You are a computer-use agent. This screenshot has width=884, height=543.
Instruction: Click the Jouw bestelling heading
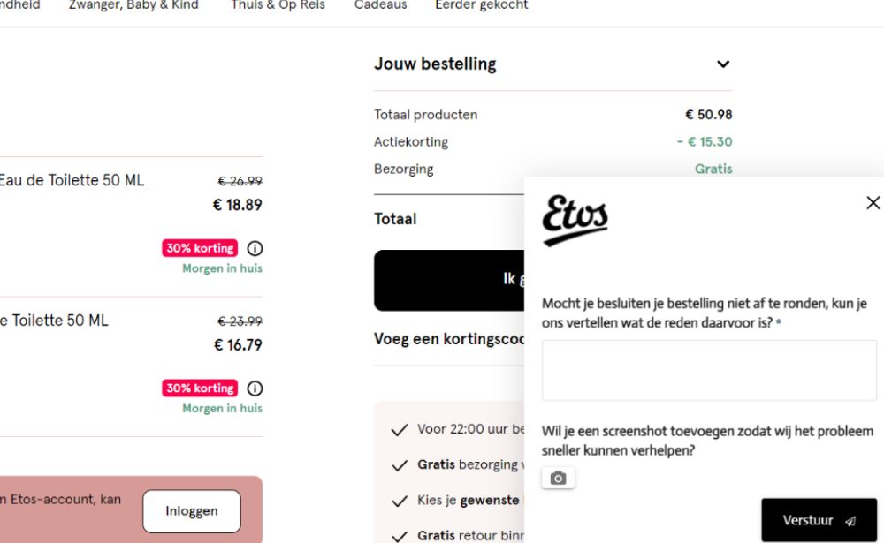(x=435, y=64)
